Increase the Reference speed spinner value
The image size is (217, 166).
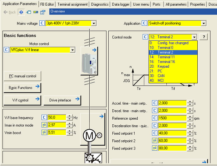point(190,117)
